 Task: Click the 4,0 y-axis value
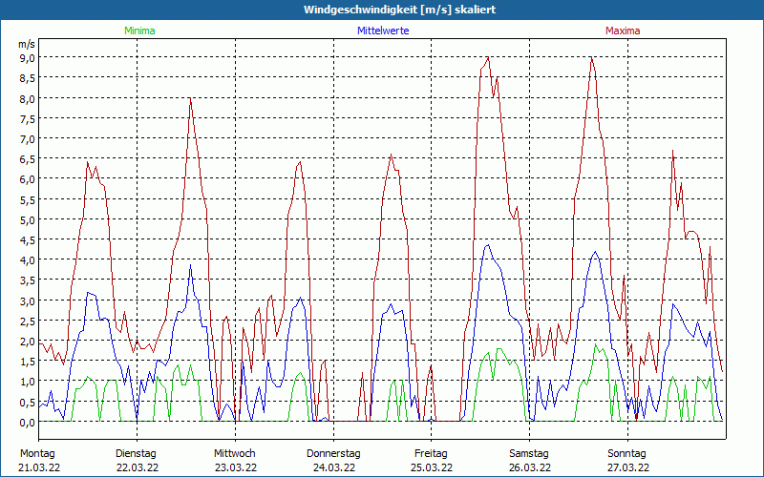point(27,259)
